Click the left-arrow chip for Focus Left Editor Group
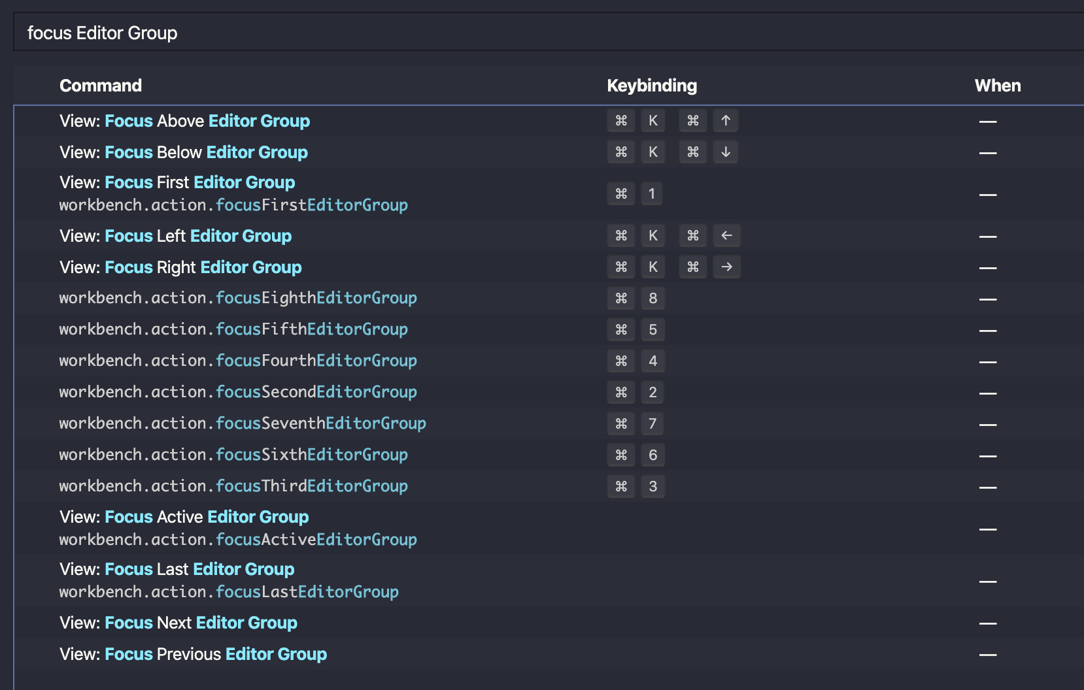The height and width of the screenshot is (690, 1084). (x=726, y=235)
